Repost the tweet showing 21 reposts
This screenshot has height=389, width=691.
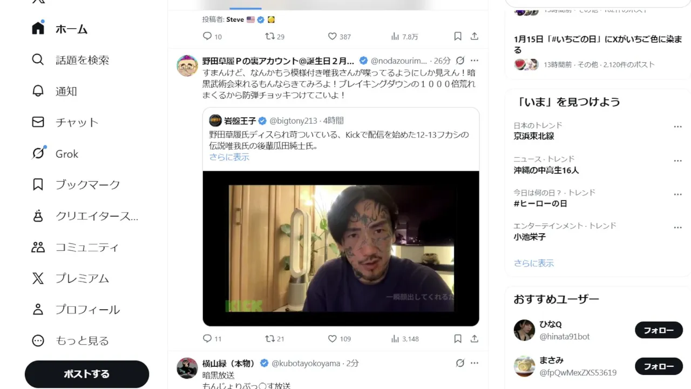pos(275,339)
